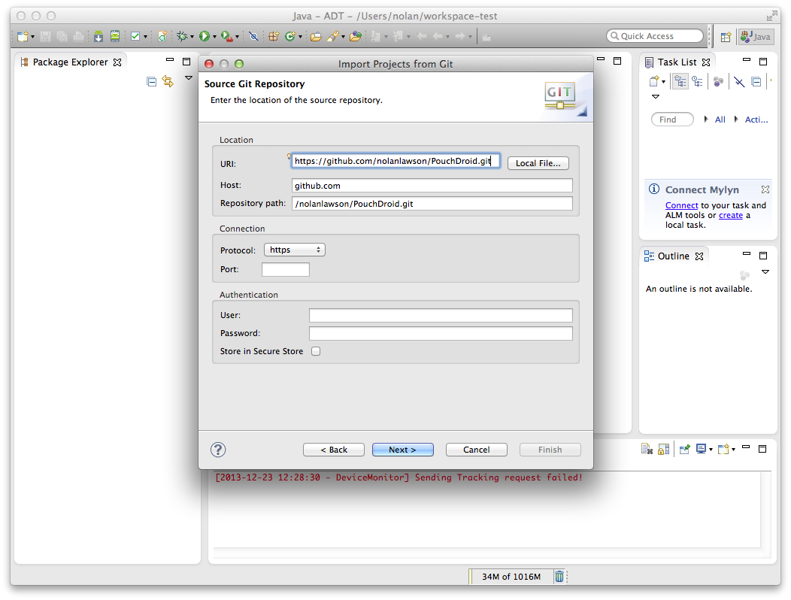The image size is (791, 600).
Task: Expand the Acti... activation arrow in the Task List
Action: [736, 119]
